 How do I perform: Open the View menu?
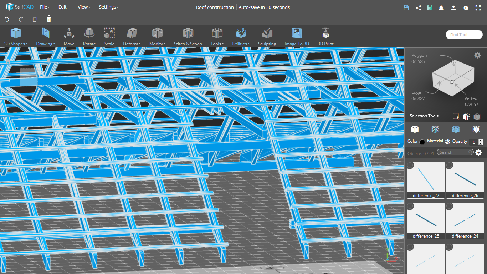tap(84, 7)
